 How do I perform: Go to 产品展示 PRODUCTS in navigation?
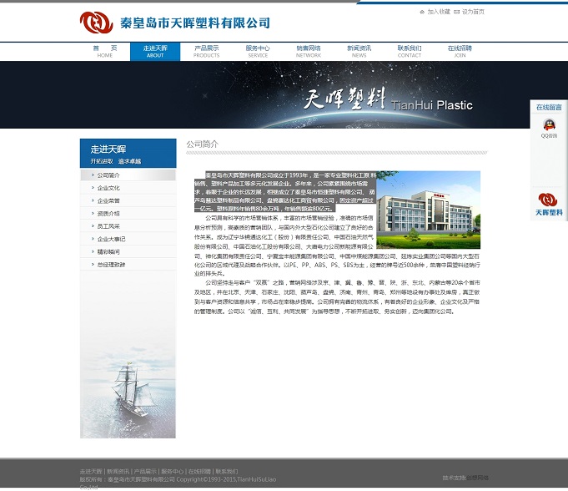click(x=206, y=51)
